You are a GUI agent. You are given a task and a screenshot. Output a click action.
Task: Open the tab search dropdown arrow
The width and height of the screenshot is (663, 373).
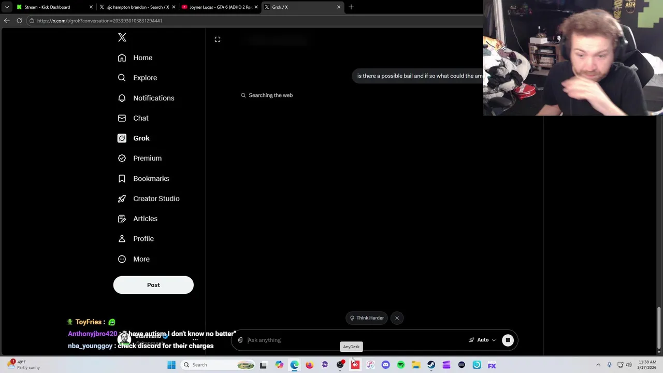7,7
